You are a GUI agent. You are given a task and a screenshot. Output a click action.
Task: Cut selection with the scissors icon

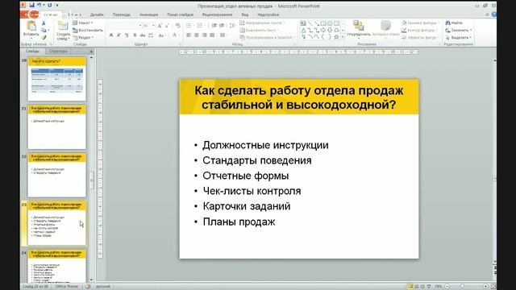(x=44, y=23)
